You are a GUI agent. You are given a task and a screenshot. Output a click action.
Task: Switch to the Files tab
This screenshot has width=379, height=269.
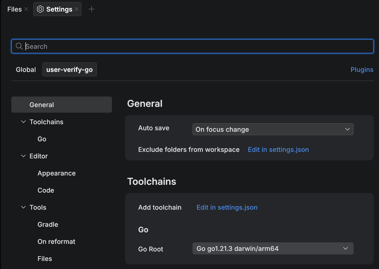click(15, 9)
